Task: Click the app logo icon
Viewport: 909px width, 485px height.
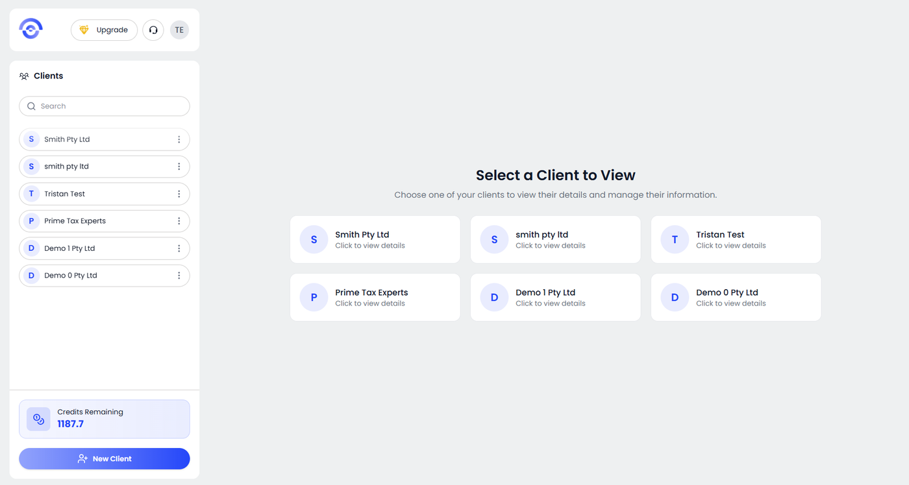Action: coord(31,29)
